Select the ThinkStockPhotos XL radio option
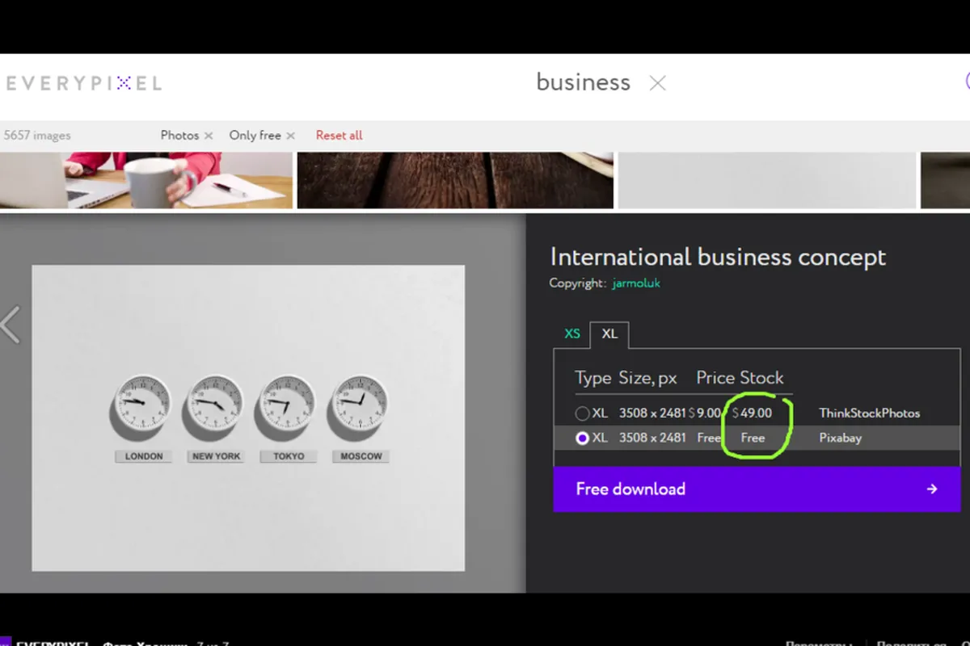 coord(582,413)
